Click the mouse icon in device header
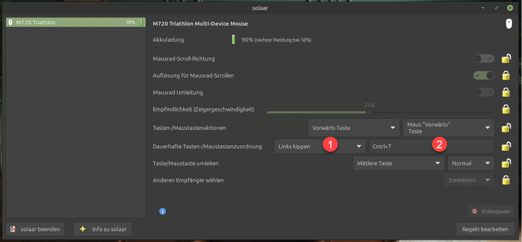Viewport: 522px width, 242px height. 509,24
